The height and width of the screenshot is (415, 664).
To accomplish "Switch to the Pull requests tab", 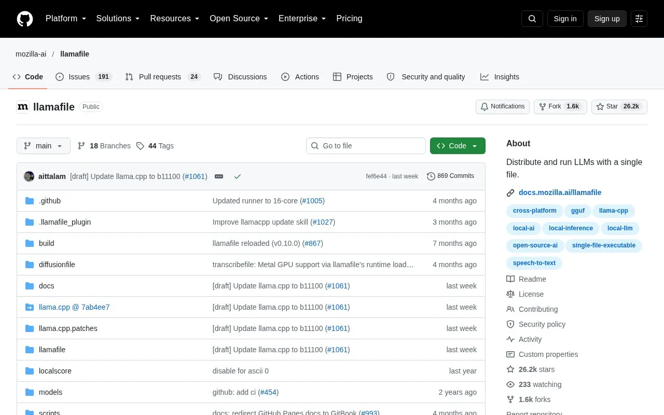I will click(163, 77).
